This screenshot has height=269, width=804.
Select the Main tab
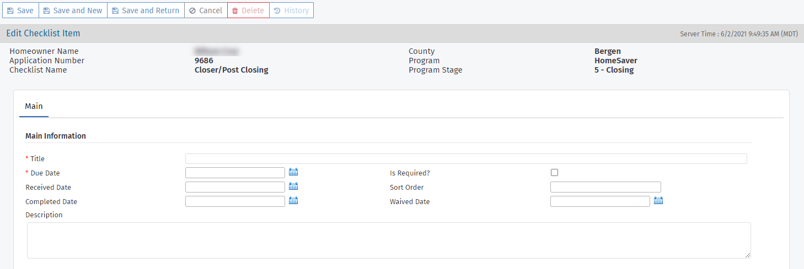coord(34,106)
